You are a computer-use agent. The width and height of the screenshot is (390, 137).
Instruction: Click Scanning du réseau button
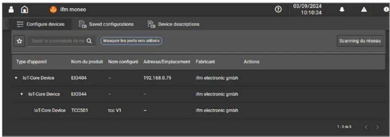point(360,41)
